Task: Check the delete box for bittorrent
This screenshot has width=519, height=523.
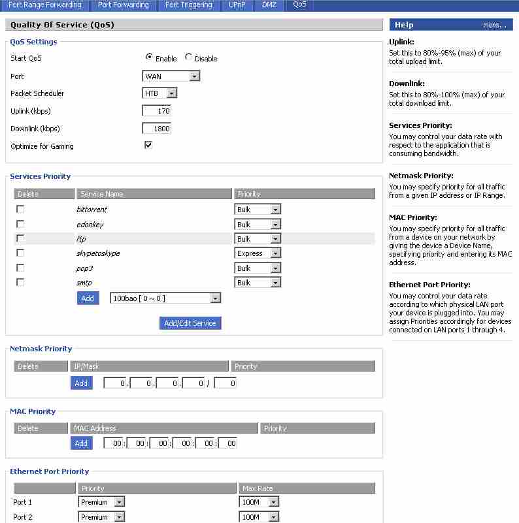Action: click(20, 209)
